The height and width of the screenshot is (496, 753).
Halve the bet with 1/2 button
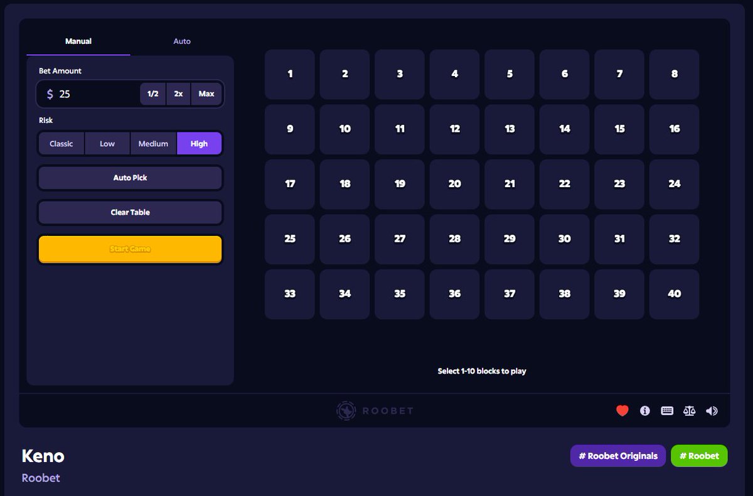pos(152,94)
